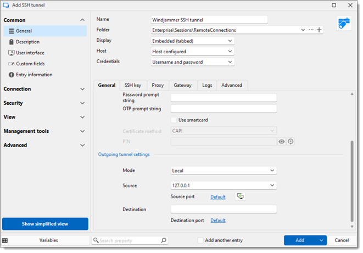
Task: Switch to Advanced tab
Action: [x=232, y=85]
